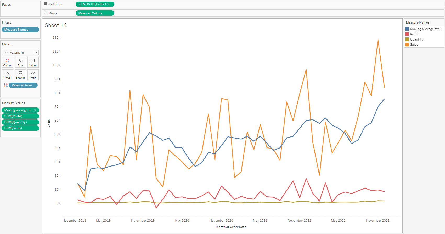Screen dimensions: 445x234
Task: Click the Measure Names filter pill
Action: (x=20, y=30)
